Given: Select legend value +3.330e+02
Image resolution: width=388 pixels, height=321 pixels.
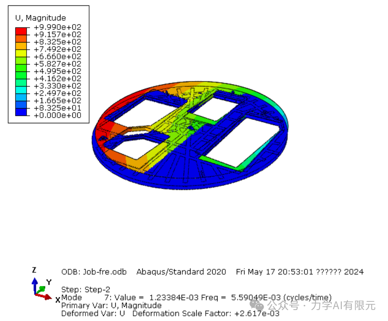Looking at the screenshot, I should point(57,86).
